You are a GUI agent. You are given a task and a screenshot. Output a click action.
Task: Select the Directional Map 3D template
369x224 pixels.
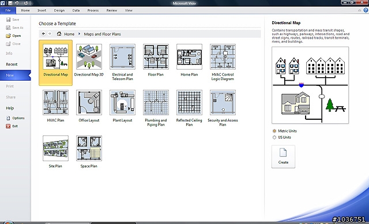pos(89,60)
